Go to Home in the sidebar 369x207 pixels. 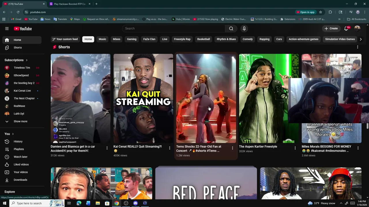pyautogui.click(x=22, y=40)
